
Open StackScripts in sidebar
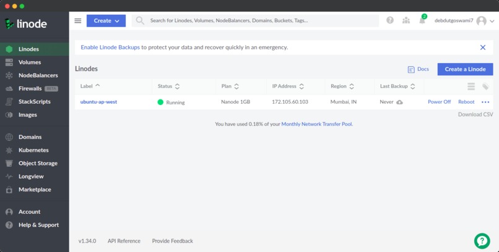[x=35, y=101]
